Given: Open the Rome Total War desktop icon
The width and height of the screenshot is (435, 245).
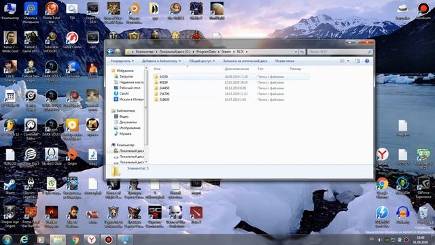Looking at the screenshot, I should (x=52, y=12).
